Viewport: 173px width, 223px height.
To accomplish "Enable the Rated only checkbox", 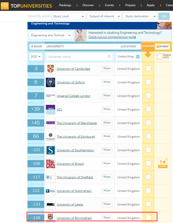I will coord(160,57).
